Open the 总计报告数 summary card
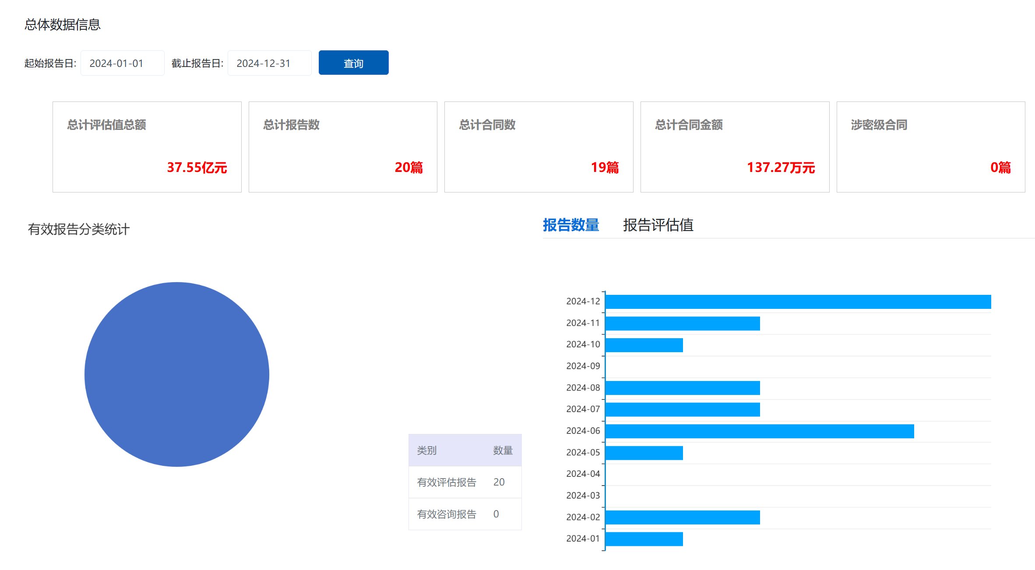Viewport: 1035px width, 570px height. coord(343,147)
